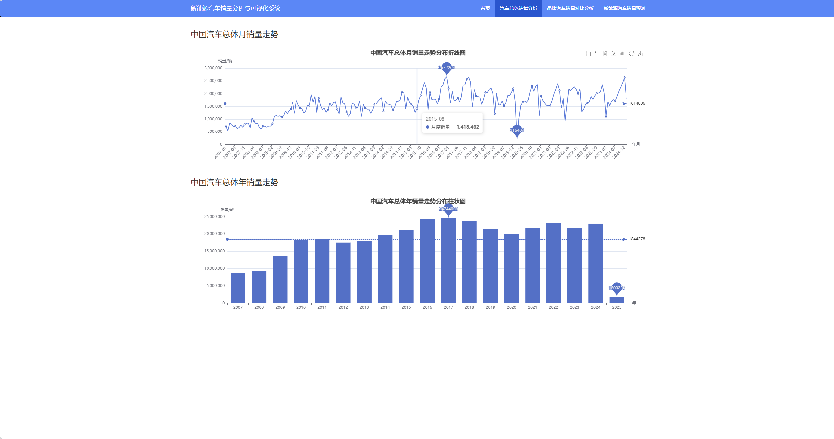Viewport: 834px width, 439px height.
Task: Click the 2017 bar in yearly chart
Action: (448, 261)
